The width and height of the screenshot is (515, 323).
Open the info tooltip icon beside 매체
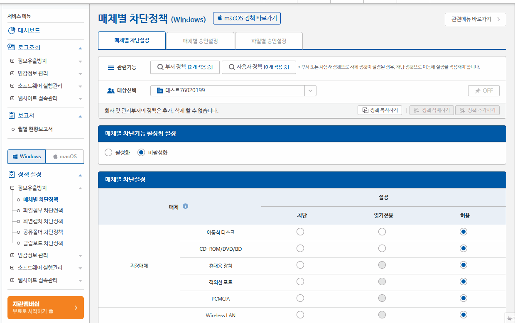point(186,206)
